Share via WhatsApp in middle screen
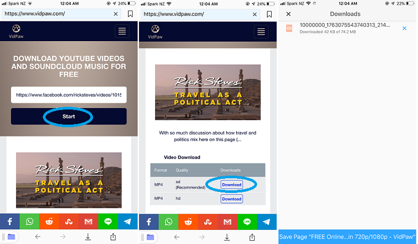418x244 pixels. [x=168, y=222]
